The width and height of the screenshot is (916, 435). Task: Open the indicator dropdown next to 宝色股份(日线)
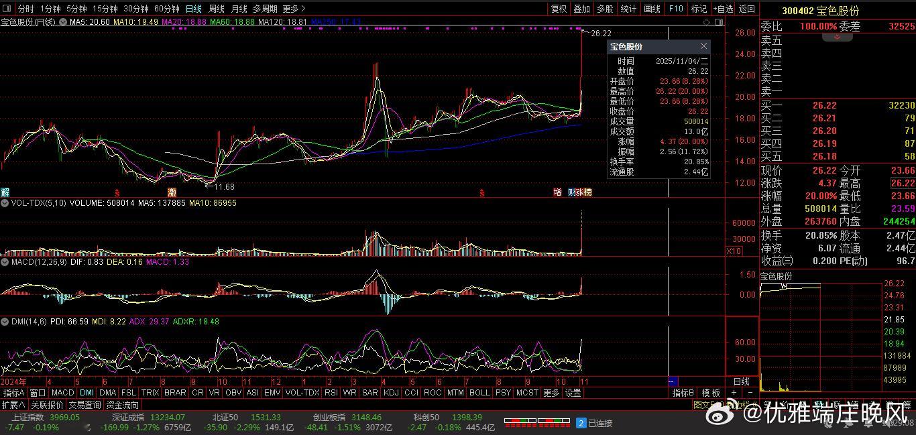(x=64, y=22)
